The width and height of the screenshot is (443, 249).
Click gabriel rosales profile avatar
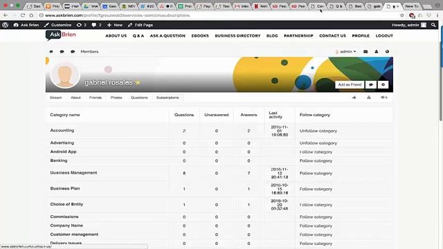[65, 75]
